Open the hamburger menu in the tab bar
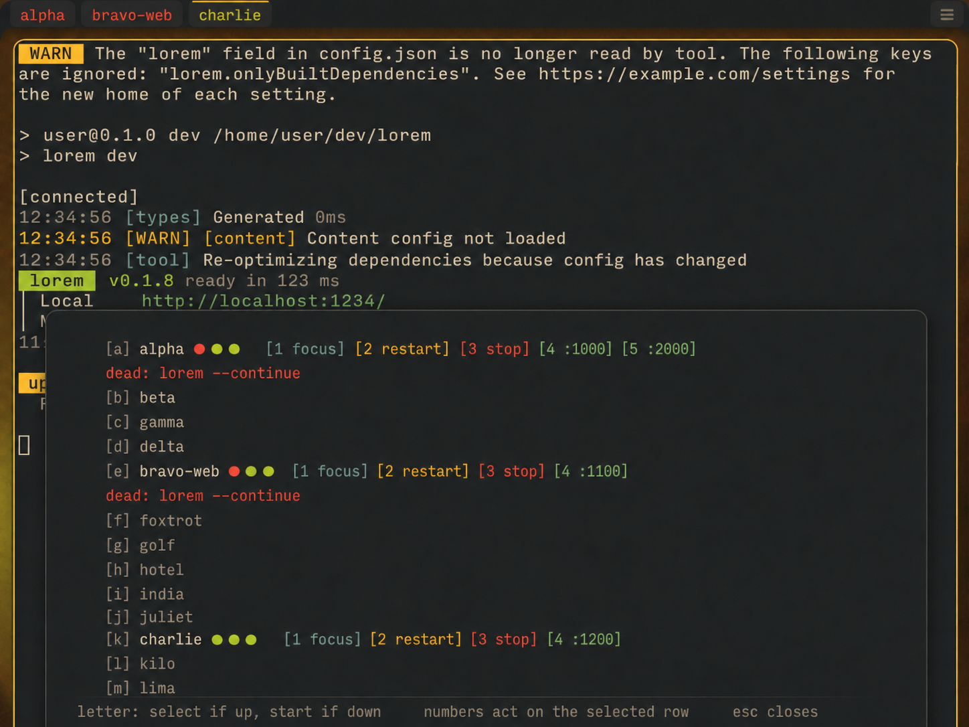 (946, 15)
